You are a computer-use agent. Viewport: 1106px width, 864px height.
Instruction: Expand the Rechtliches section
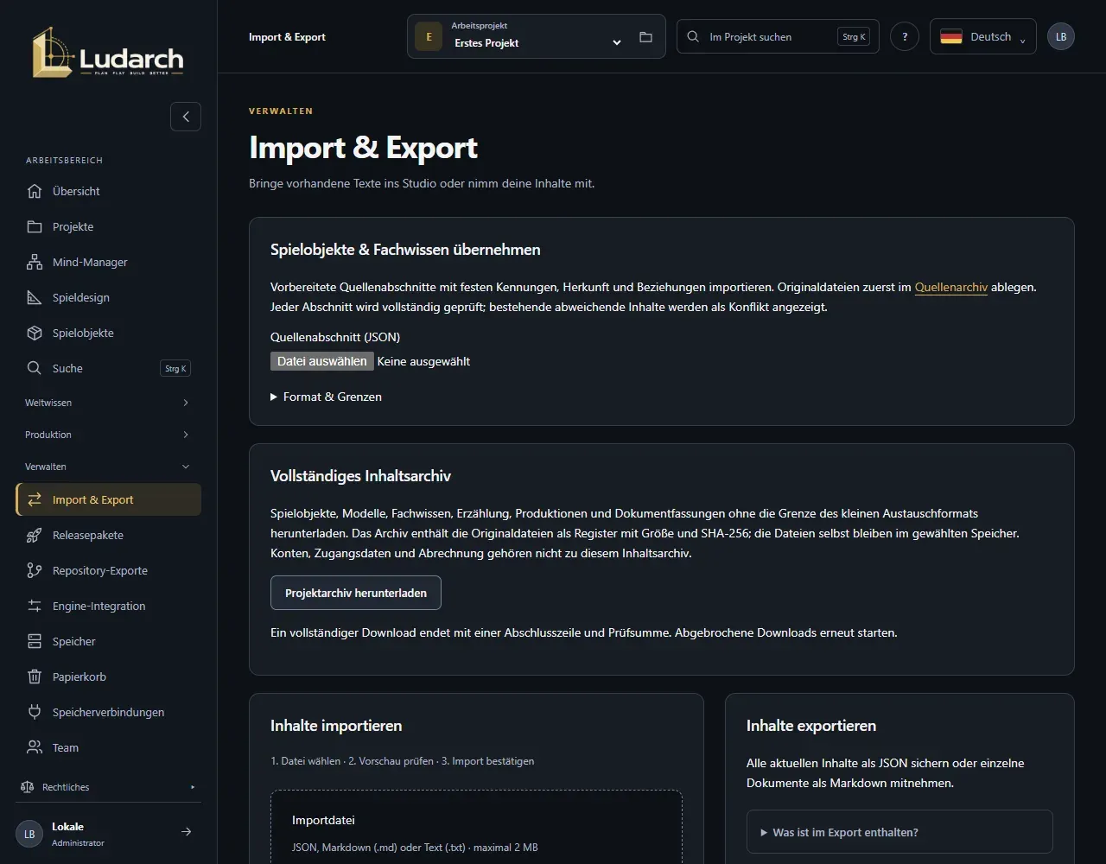109,787
